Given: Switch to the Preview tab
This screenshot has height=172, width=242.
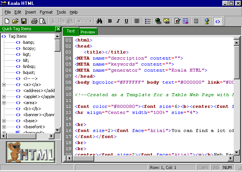Looking at the screenshot, I should coord(88,32).
